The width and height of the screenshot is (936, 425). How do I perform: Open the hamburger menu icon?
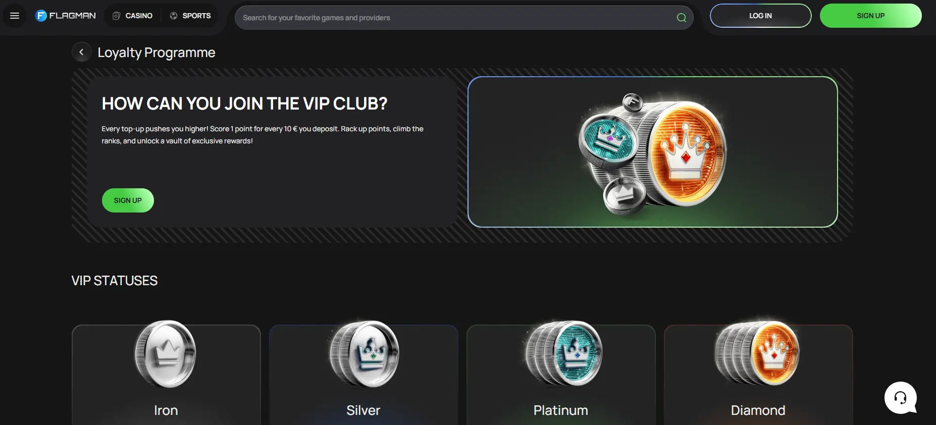(15, 16)
